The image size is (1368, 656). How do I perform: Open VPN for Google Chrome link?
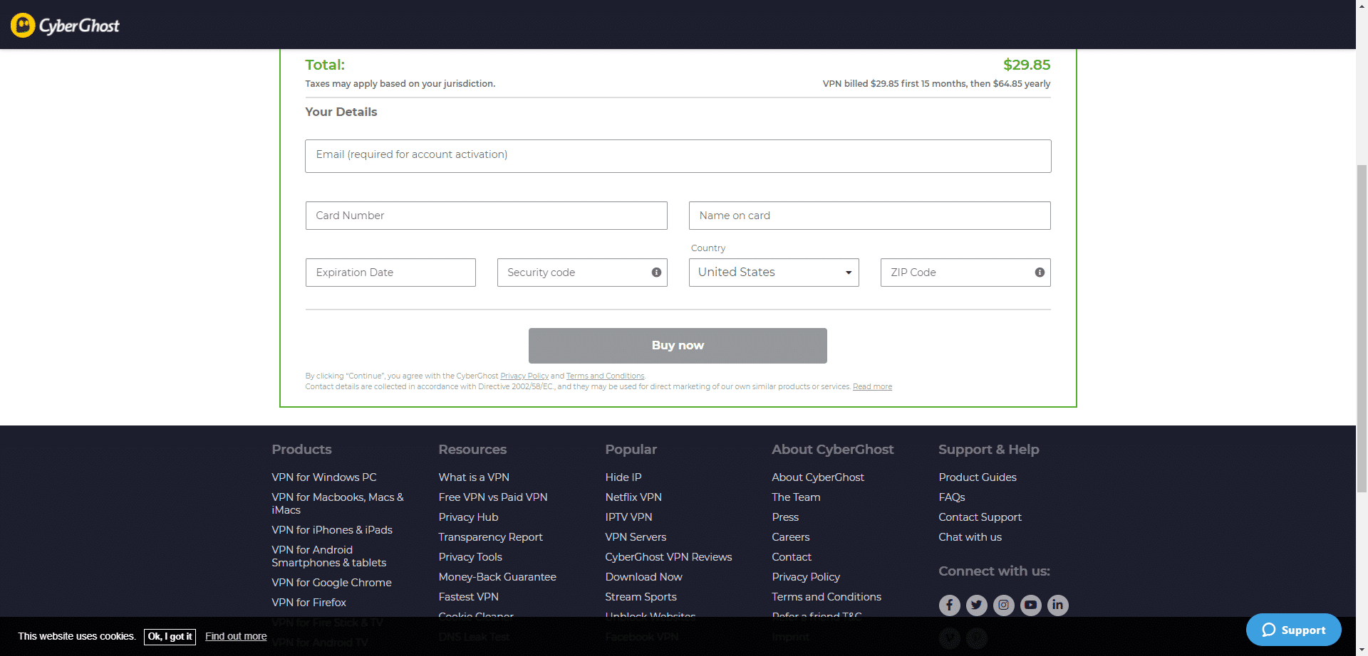pos(331,583)
